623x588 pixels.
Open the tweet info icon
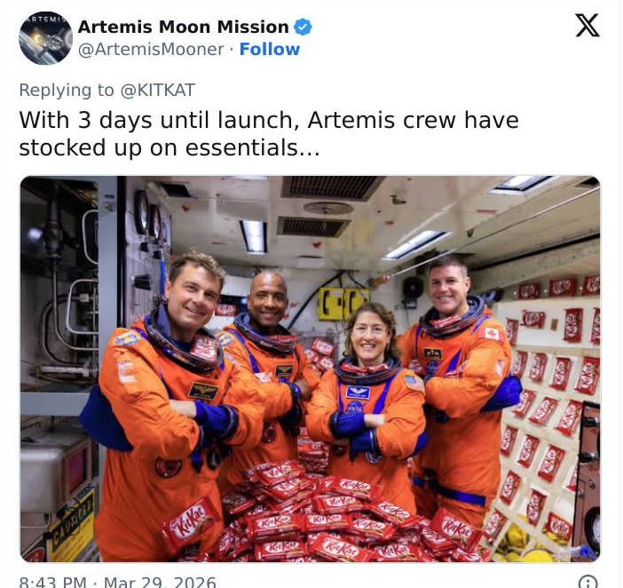click(x=588, y=581)
